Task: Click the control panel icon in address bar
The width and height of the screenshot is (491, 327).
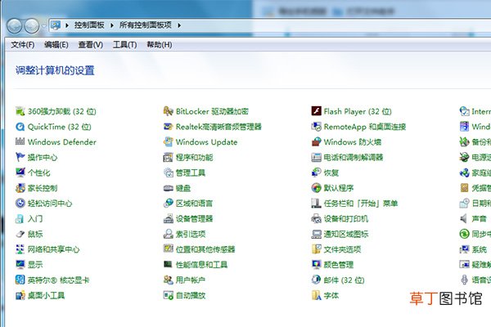Action: click(56, 25)
